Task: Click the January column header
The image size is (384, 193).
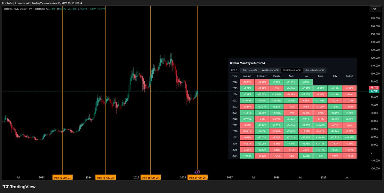Action: [x=247, y=76]
